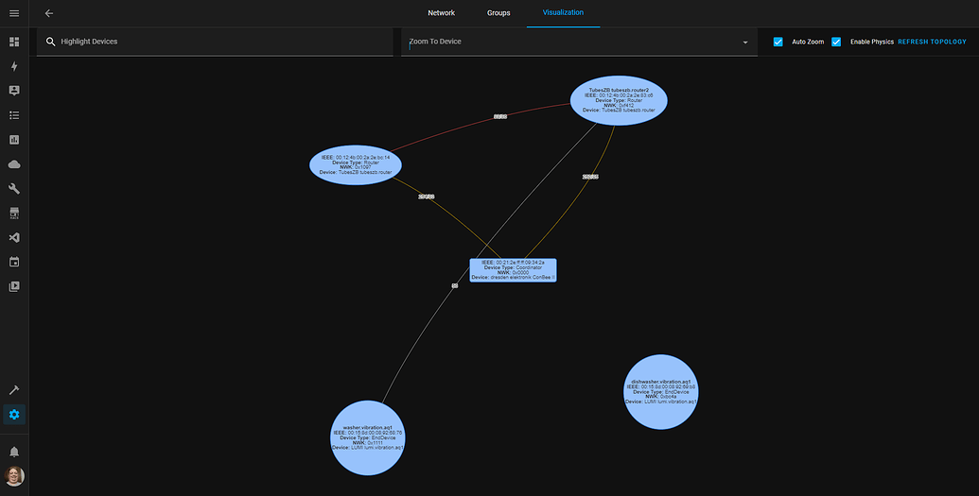The height and width of the screenshot is (496, 979).
Task: Open the Map person-marker sidebar icon
Action: pyautogui.click(x=14, y=91)
